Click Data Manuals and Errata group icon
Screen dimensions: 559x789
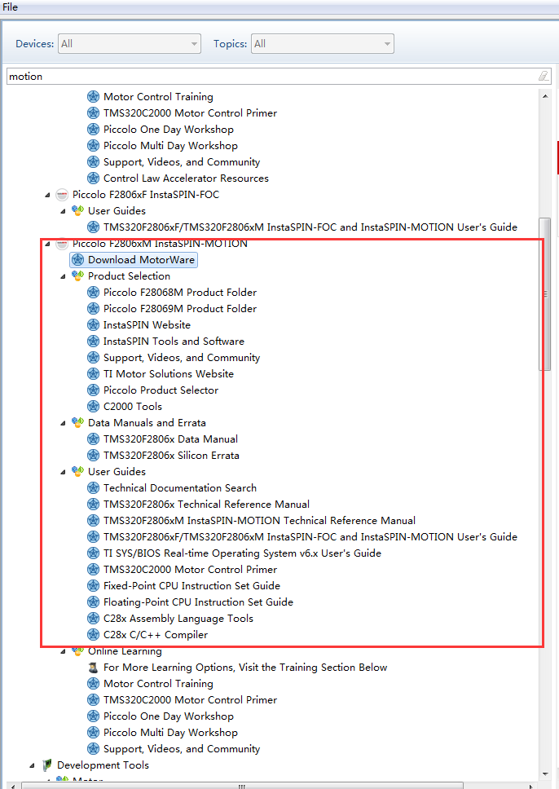coord(77,423)
